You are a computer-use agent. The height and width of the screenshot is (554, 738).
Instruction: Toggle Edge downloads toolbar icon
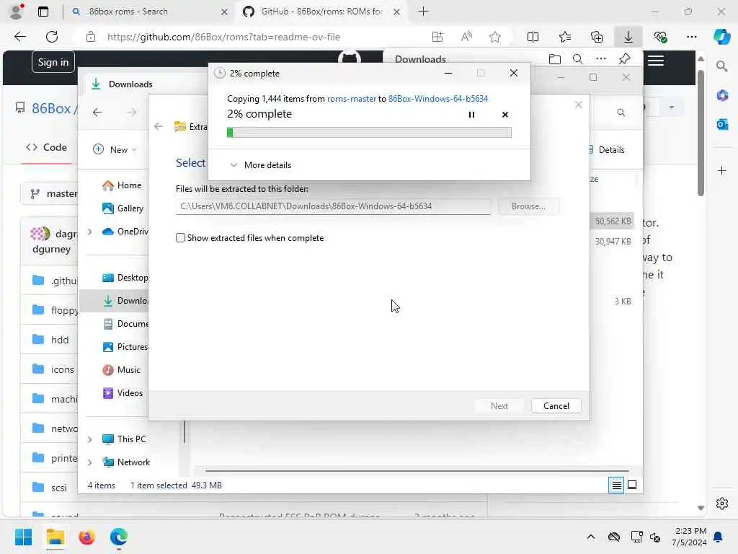click(x=628, y=37)
